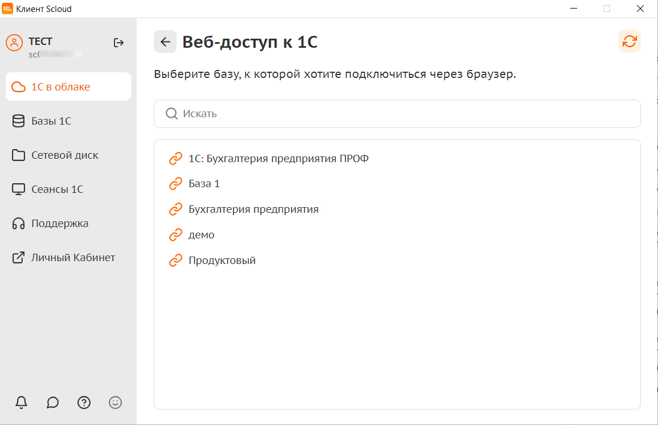Open the chat bubble icon
The image size is (658, 425).
tap(52, 402)
